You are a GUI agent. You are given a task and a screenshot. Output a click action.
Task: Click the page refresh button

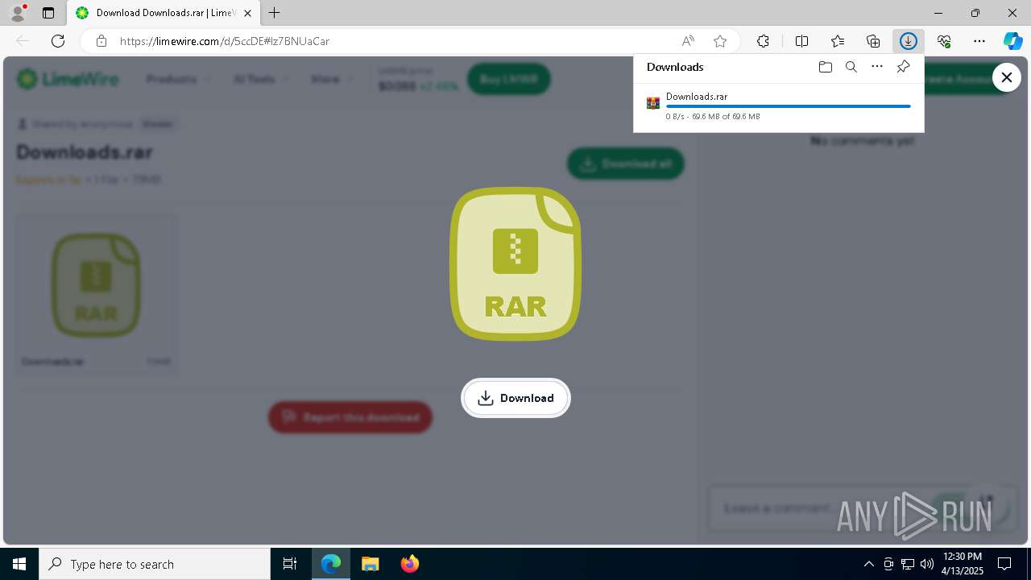(x=58, y=41)
